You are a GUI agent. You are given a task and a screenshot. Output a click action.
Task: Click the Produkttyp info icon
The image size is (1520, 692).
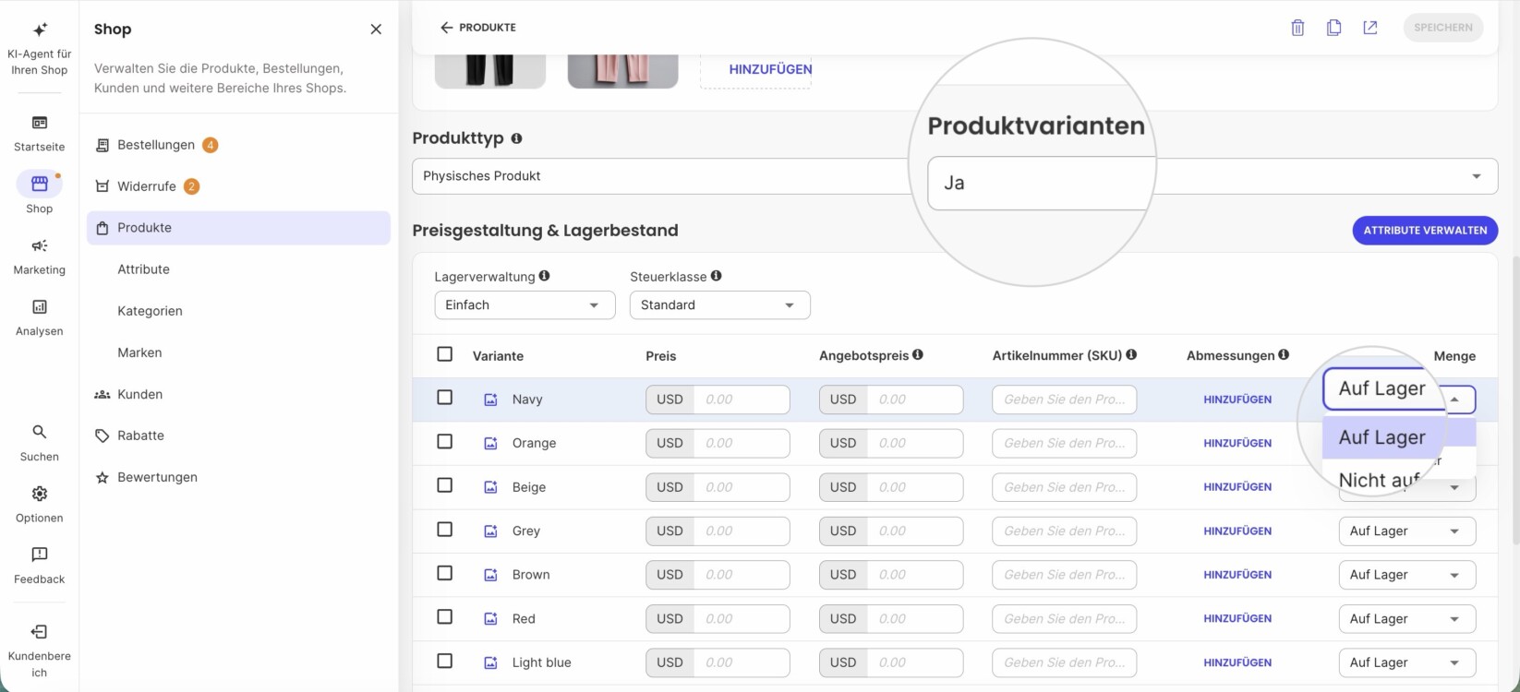point(516,138)
